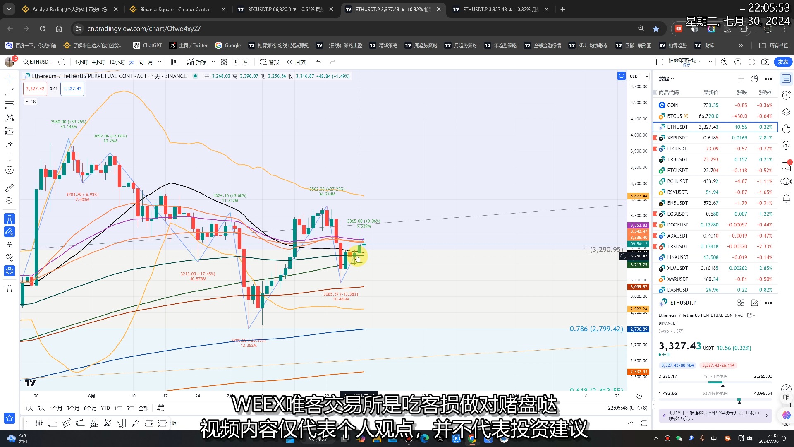Expand the bottom panel chevron
Screen dimensions: 794x447
pyautogui.click(x=631, y=423)
